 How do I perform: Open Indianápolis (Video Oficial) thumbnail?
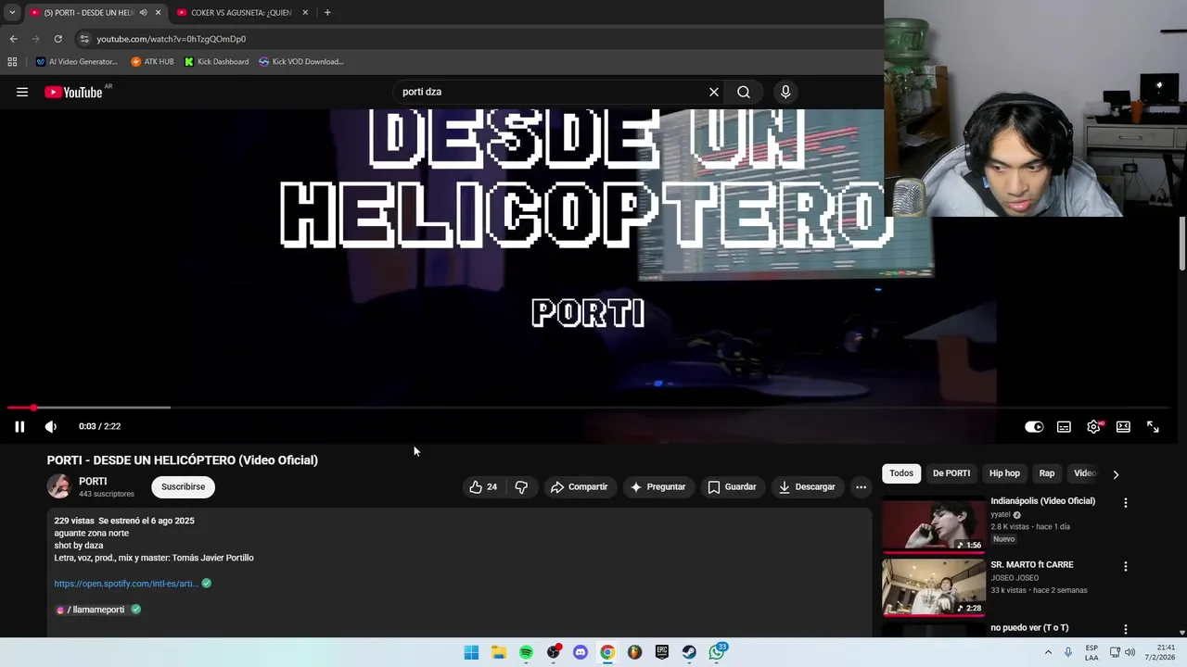(933, 525)
